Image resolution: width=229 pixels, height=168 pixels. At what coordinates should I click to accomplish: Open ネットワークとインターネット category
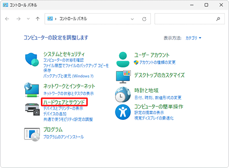(x=69, y=86)
